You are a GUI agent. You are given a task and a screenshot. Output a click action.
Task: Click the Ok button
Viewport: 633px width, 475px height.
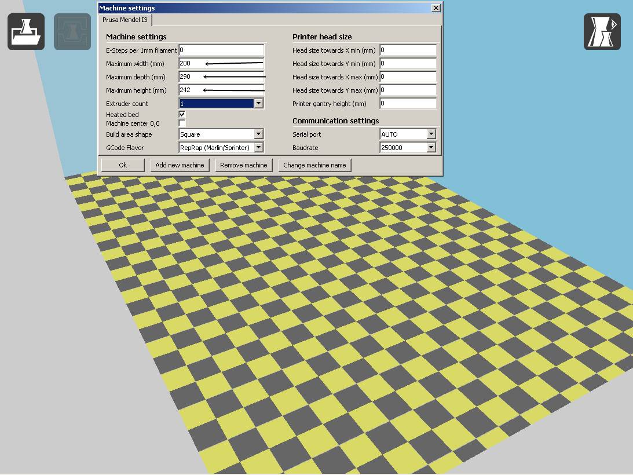[x=123, y=165]
